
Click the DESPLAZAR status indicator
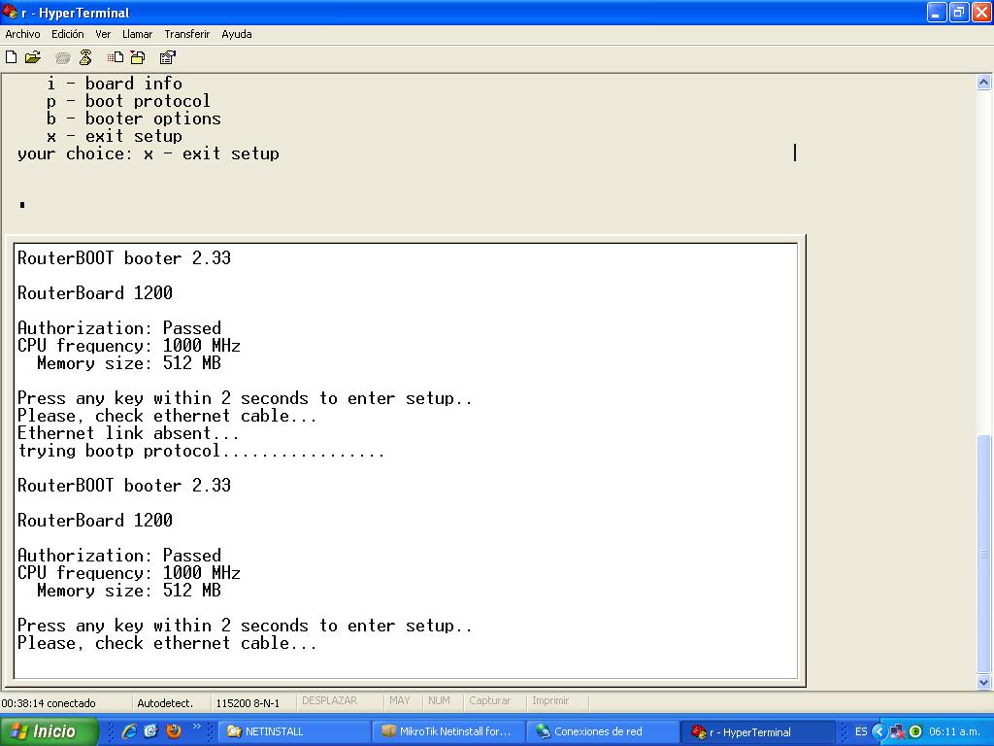330,700
